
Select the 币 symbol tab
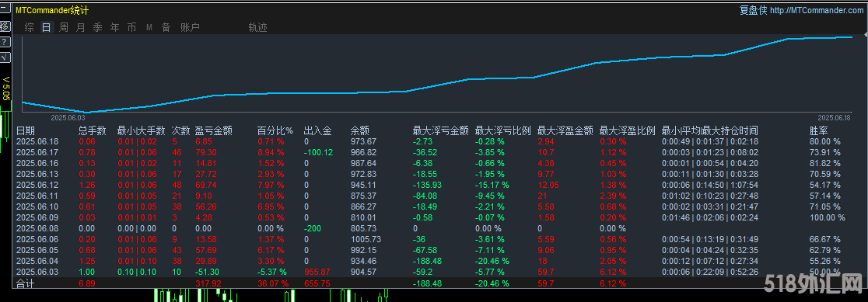(131, 28)
